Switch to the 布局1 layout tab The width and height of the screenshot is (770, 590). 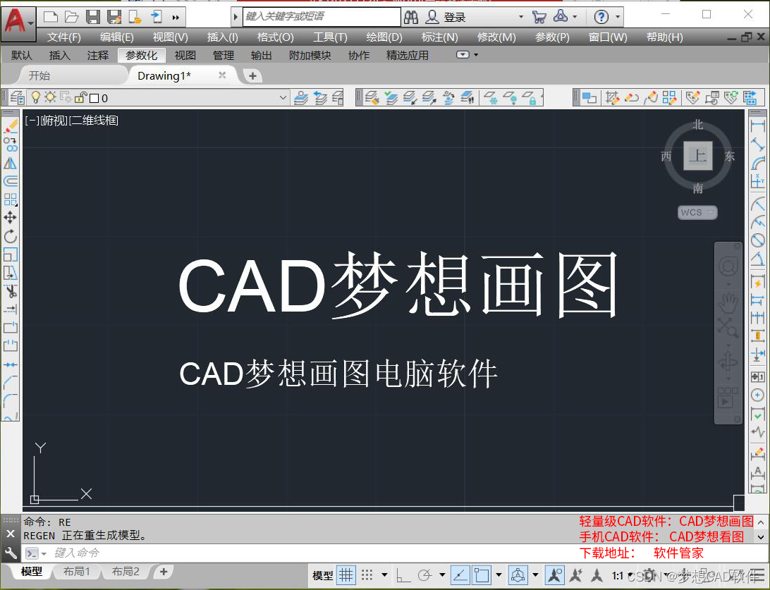tap(77, 572)
